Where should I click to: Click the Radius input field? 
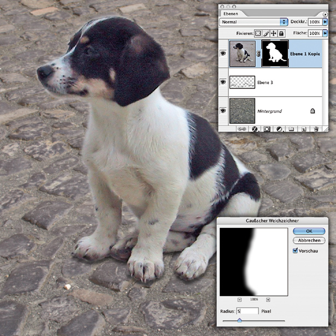pyautogui.click(x=247, y=311)
